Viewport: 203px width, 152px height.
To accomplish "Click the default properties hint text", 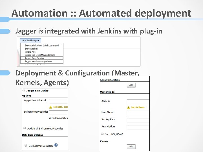I will pos(58,118).
